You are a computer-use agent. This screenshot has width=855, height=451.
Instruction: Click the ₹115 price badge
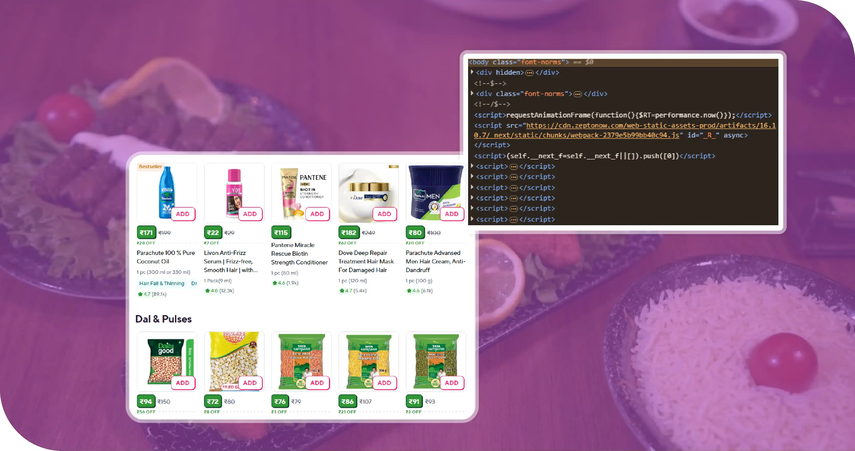click(281, 233)
